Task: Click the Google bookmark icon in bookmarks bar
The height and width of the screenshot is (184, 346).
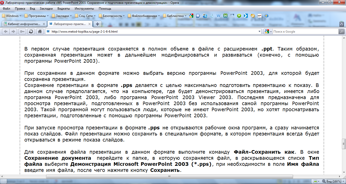Action: click(191, 16)
